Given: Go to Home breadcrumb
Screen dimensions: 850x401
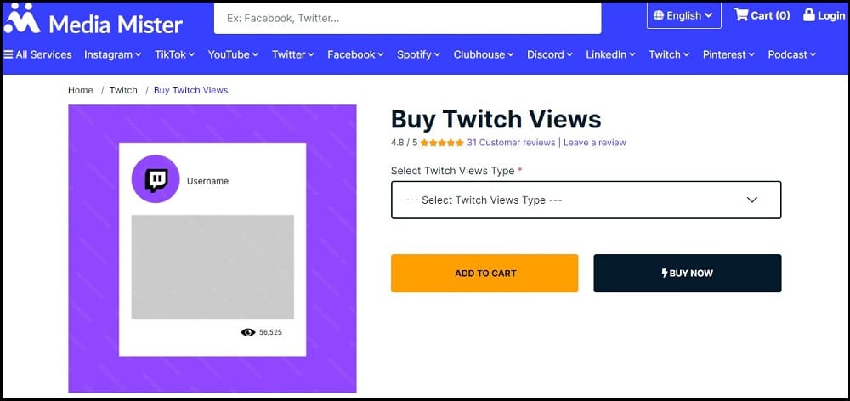Looking at the screenshot, I should pyautogui.click(x=80, y=90).
